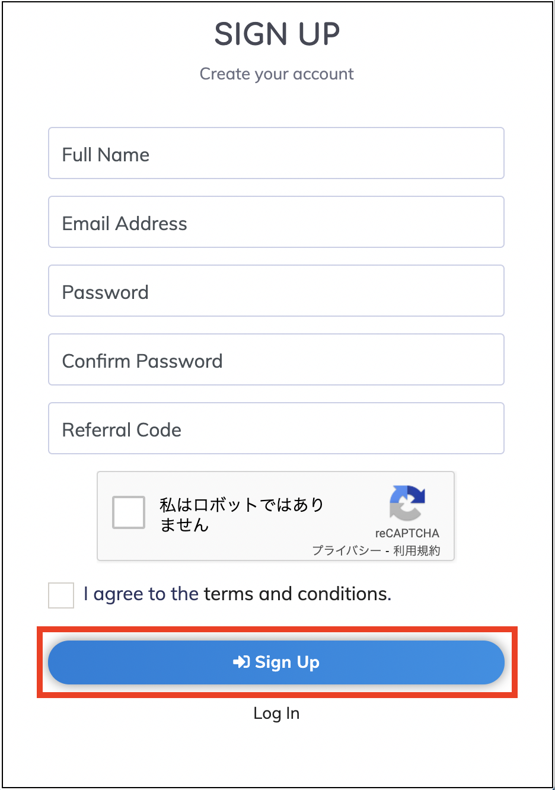Check the reCAPTCHA not-a-robot checkbox
The width and height of the screenshot is (555, 790).
(129, 512)
